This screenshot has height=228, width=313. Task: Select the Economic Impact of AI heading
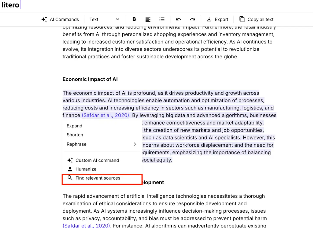(x=90, y=79)
